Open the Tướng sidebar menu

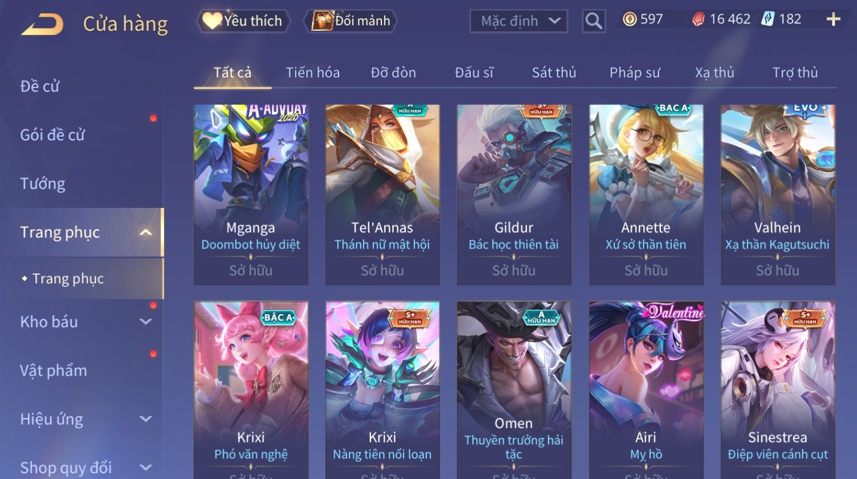click(43, 184)
